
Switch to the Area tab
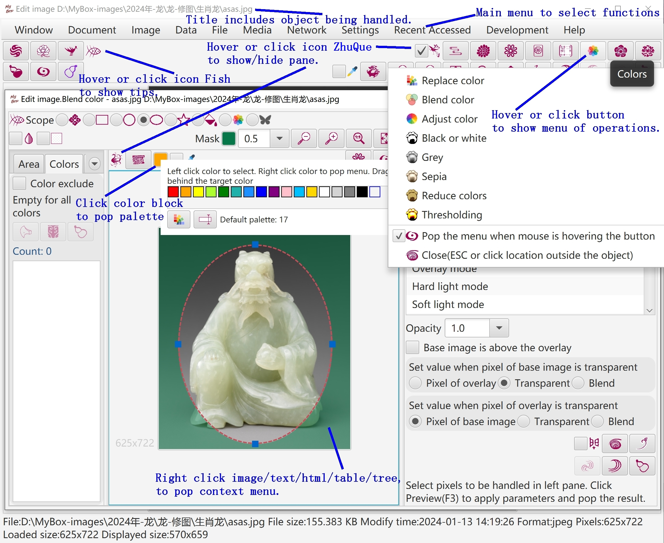click(29, 164)
